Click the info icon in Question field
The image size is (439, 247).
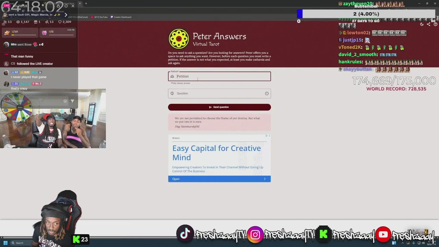pos(266,93)
